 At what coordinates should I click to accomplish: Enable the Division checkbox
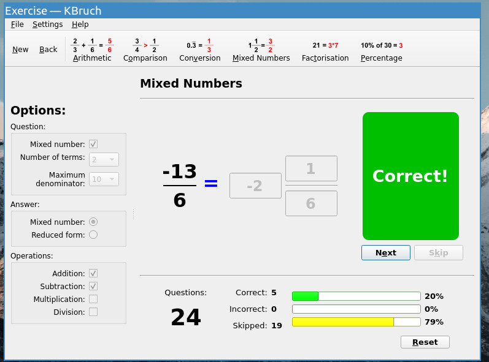(93, 312)
